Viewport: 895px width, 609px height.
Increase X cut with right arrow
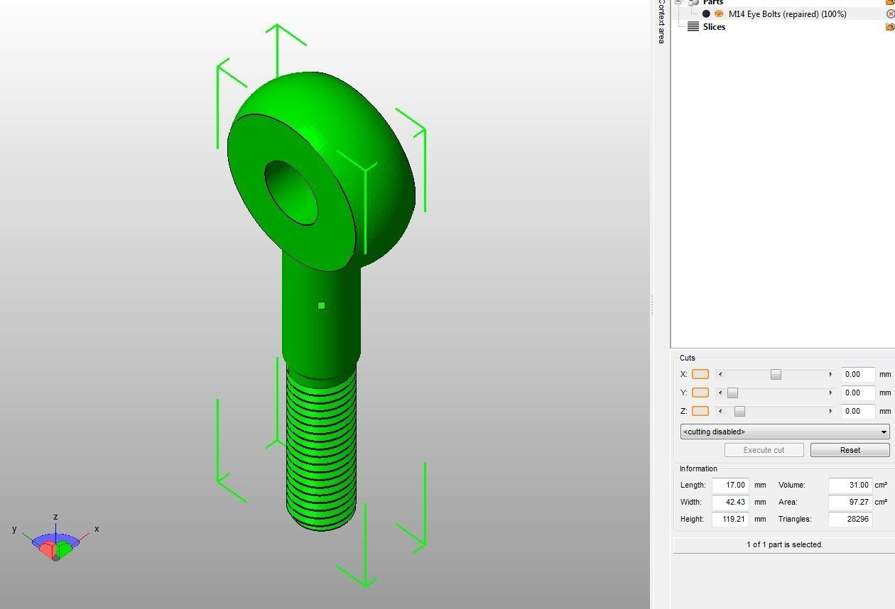(830, 374)
